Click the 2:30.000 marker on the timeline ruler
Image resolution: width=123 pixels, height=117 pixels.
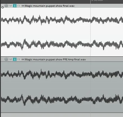[97, 1]
